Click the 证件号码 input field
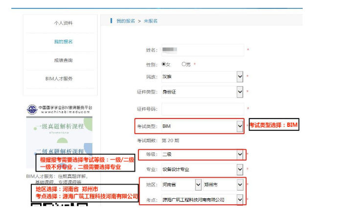Screen dimensions: 337x214 tap(202, 109)
